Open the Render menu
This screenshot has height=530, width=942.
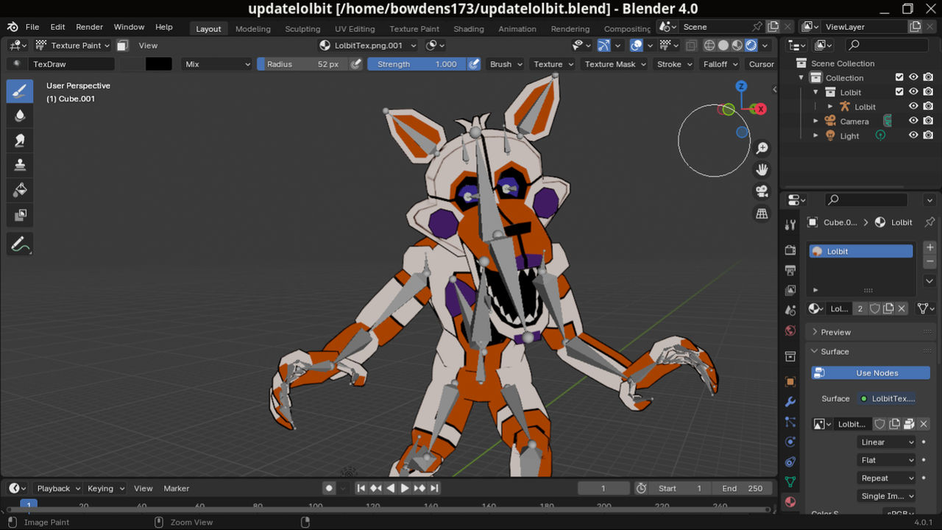point(90,27)
